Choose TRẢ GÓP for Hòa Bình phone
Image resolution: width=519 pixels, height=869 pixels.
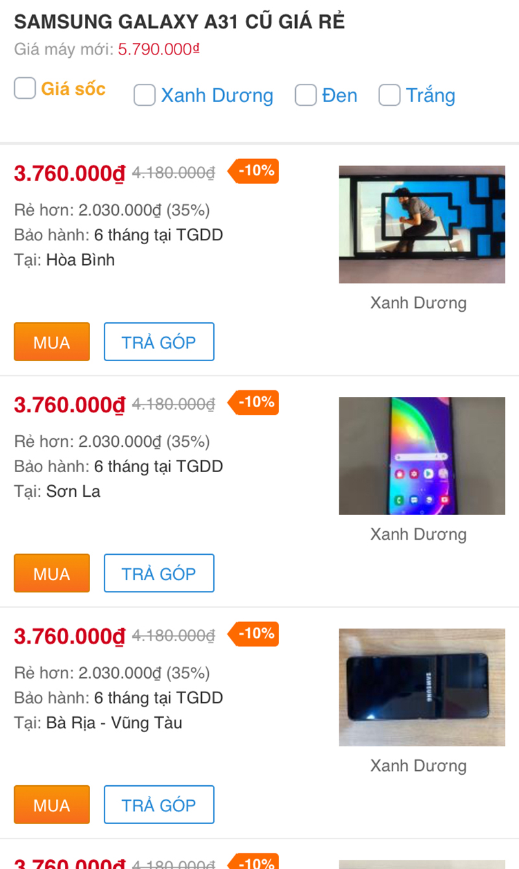159,342
